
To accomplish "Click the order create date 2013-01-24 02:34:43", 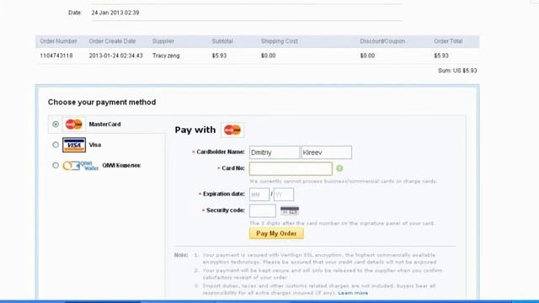I will pos(116,56).
